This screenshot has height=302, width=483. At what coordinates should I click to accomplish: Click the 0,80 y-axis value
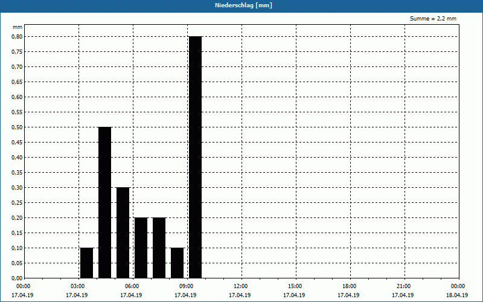click(x=17, y=37)
